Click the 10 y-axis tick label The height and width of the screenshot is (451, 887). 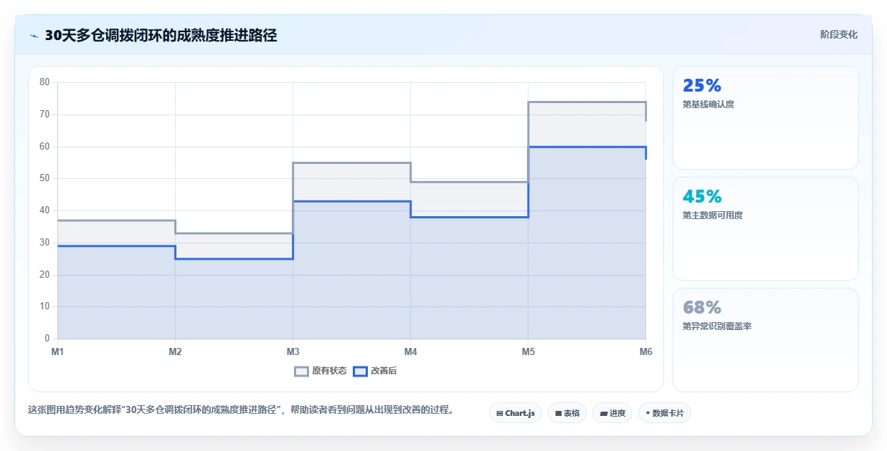[x=44, y=306]
